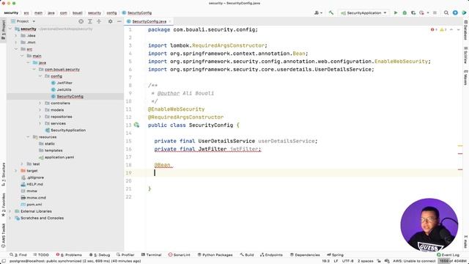Image resolution: width=469 pixels, height=264 pixels.
Task: Expand the test folder
Action: click(22, 164)
